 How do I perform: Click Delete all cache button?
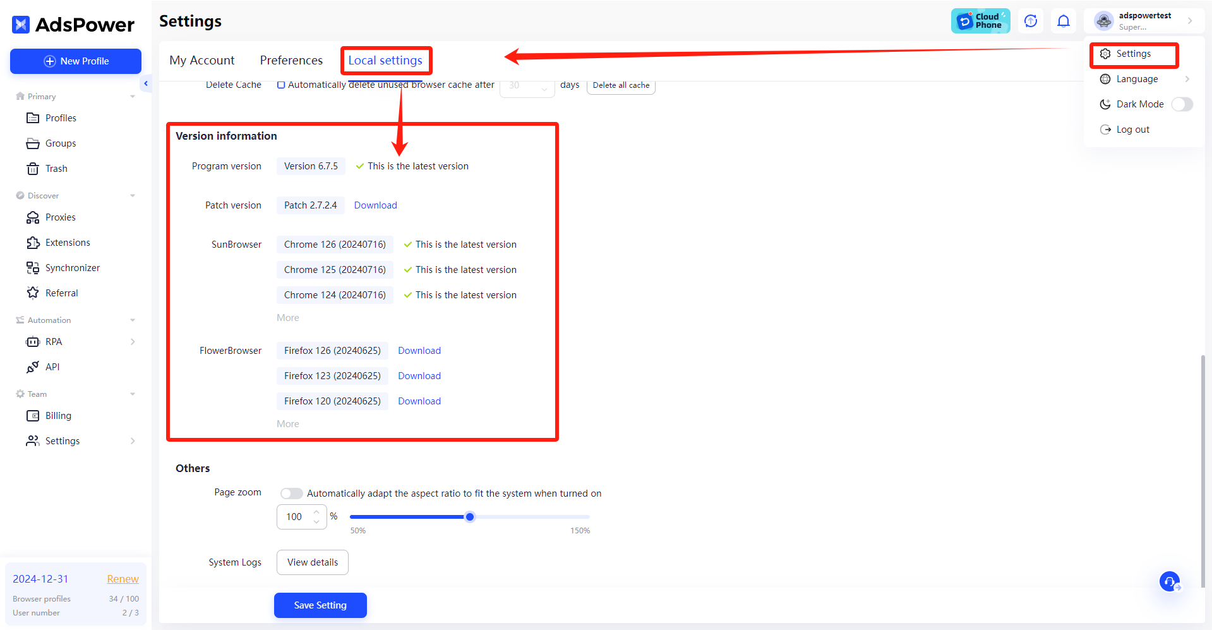click(x=621, y=85)
